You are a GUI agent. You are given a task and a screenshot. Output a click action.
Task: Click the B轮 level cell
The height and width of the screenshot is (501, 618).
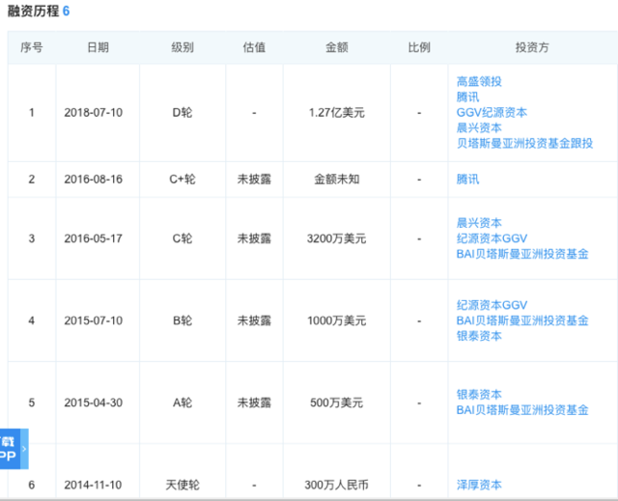point(183,320)
